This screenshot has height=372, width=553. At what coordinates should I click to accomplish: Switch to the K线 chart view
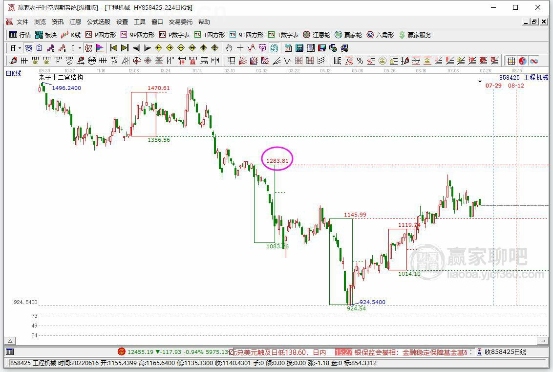70,35
